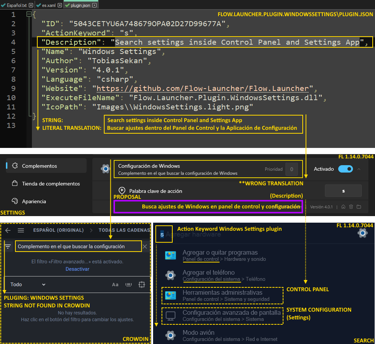Click the Desactivar link below the filter notice
The height and width of the screenshot is (344, 375).
point(77,269)
